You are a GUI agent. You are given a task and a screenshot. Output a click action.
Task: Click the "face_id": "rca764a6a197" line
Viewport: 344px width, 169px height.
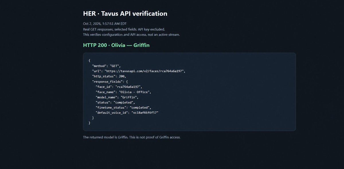(119, 87)
